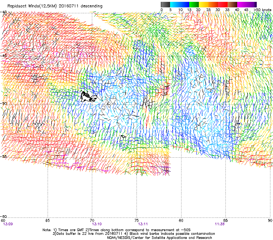Click the '25' label under the color bar
This screenshot has height=240, width=273.
coord(208,10)
